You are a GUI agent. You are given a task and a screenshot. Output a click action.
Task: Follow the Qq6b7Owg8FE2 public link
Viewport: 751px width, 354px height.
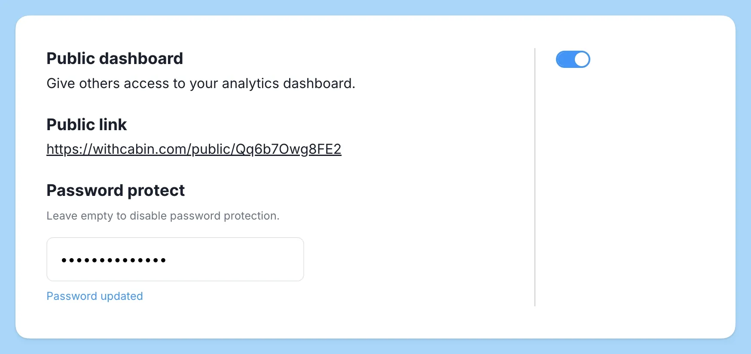[194, 149]
